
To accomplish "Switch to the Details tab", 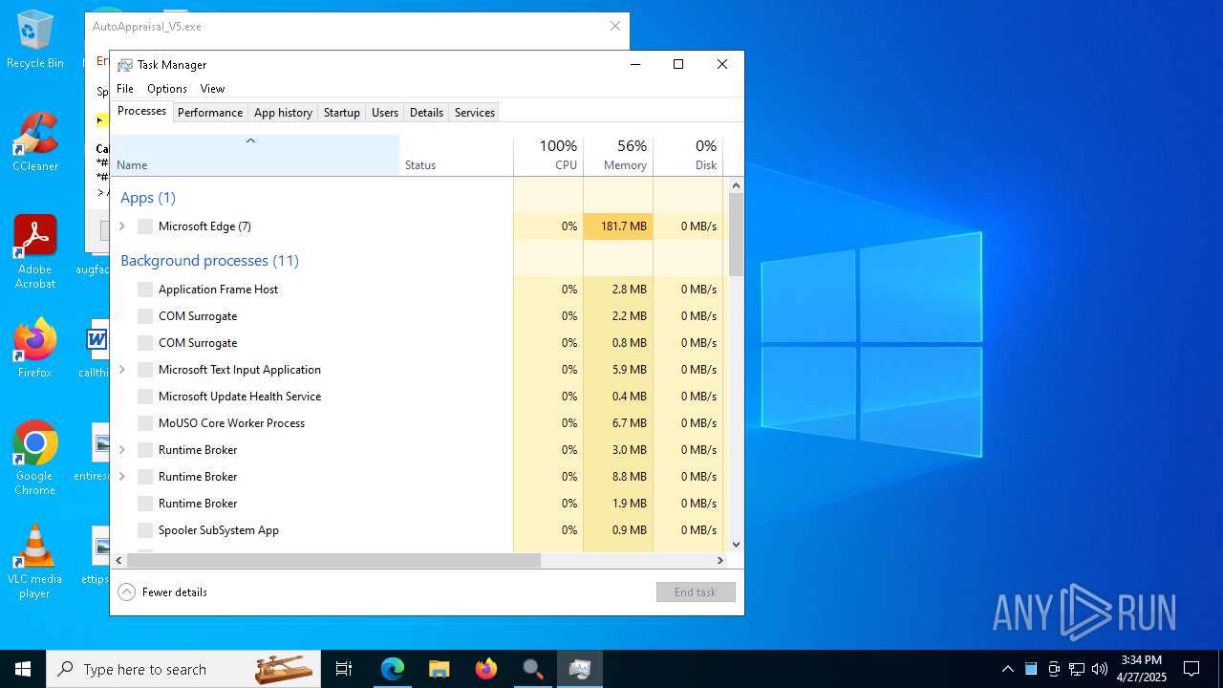I will pos(426,113).
